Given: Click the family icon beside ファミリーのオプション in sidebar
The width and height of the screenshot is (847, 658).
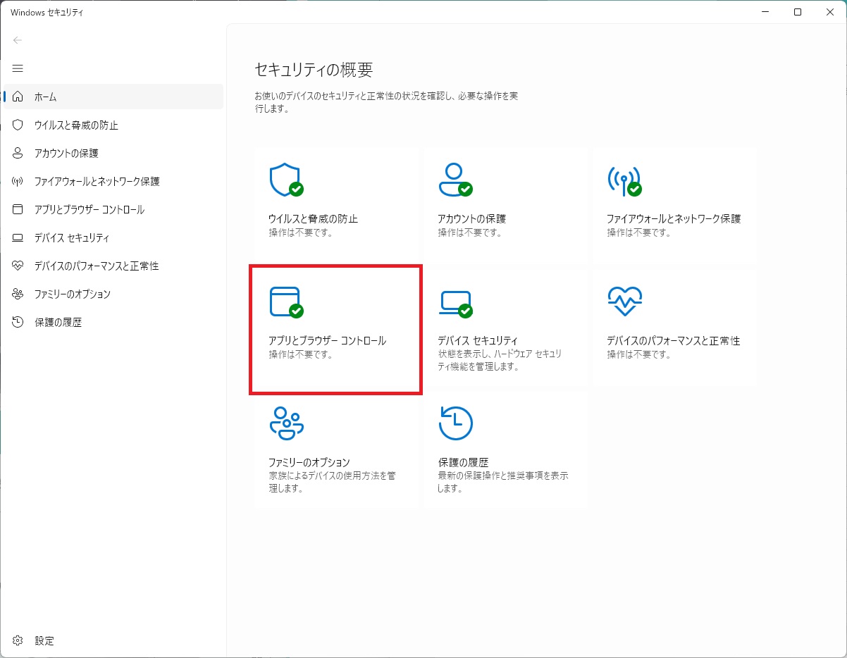Looking at the screenshot, I should pyautogui.click(x=18, y=294).
